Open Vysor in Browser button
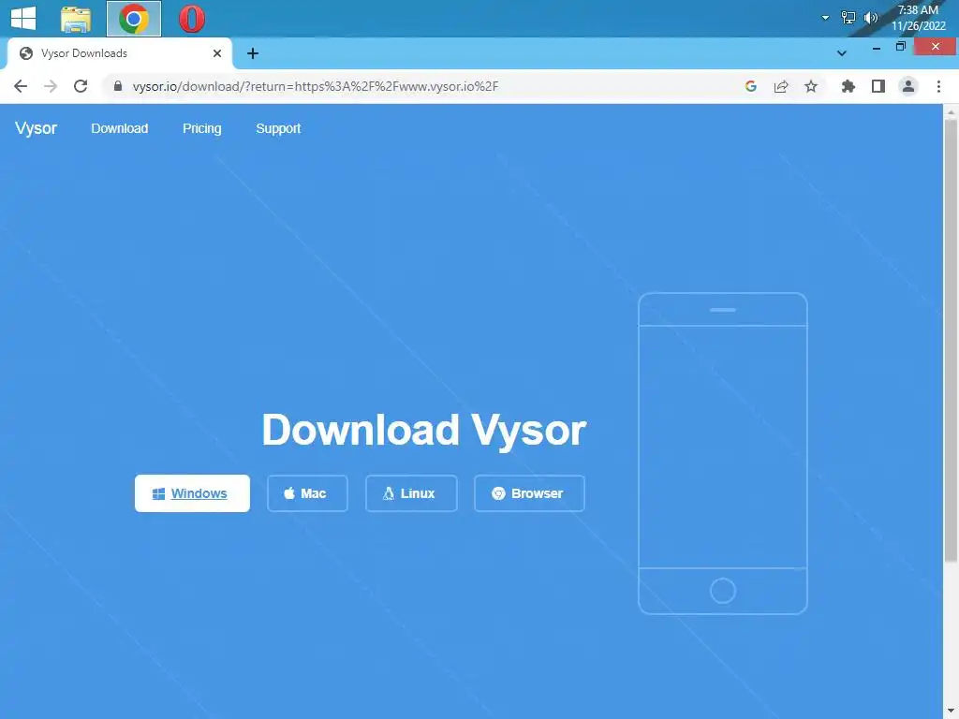959x719 pixels. [529, 493]
